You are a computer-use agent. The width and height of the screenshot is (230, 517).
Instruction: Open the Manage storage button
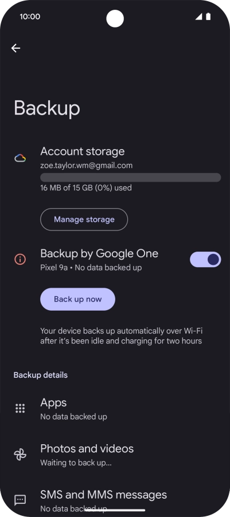[84, 220]
